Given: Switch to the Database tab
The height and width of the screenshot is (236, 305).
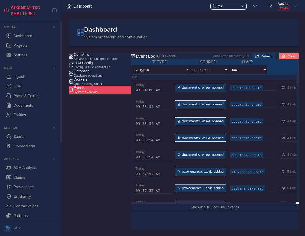Looking at the screenshot, I should point(100,73).
